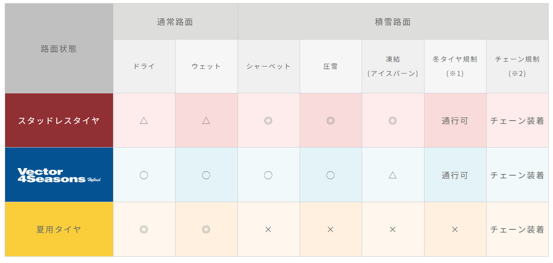Click the yellow 夏用タイヤ row label
Screen dimensions: 553x263
click(x=59, y=229)
